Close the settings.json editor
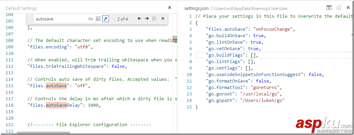 pos(348,8)
